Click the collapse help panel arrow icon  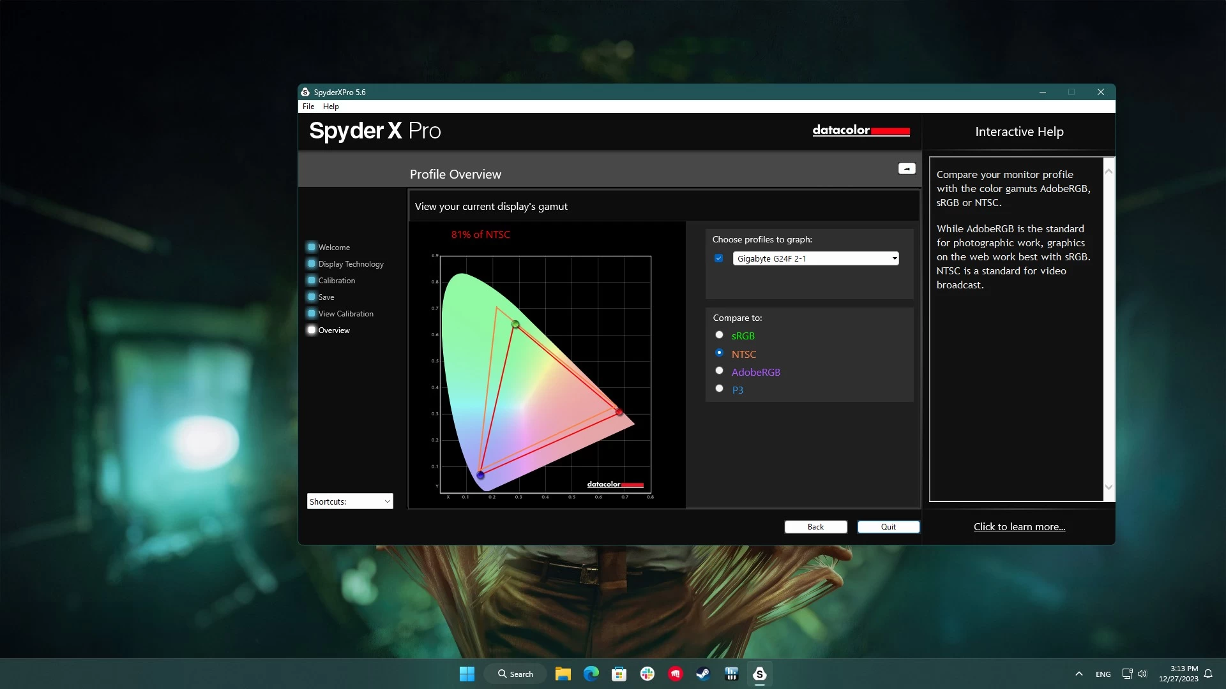click(907, 168)
